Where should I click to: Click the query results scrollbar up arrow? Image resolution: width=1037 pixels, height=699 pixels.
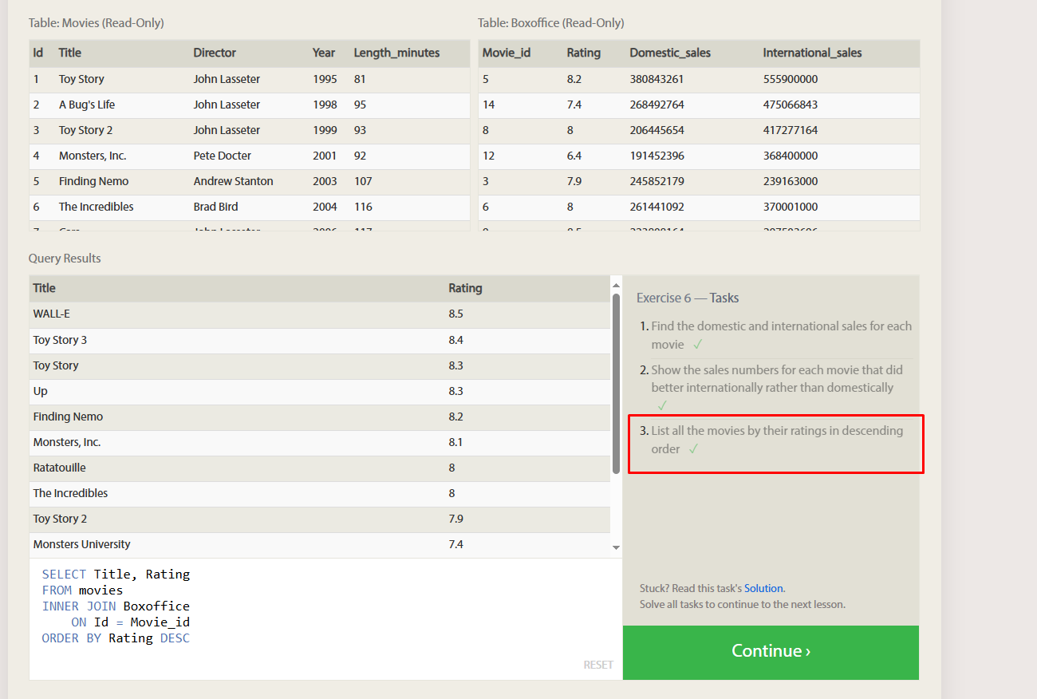616,284
